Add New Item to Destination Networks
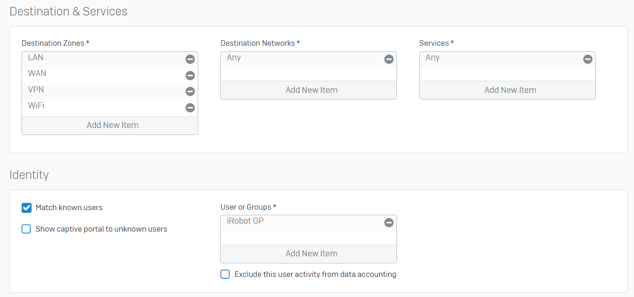Viewport: 634px width, 297px height. pyautogui.click(x=311, y=90)
